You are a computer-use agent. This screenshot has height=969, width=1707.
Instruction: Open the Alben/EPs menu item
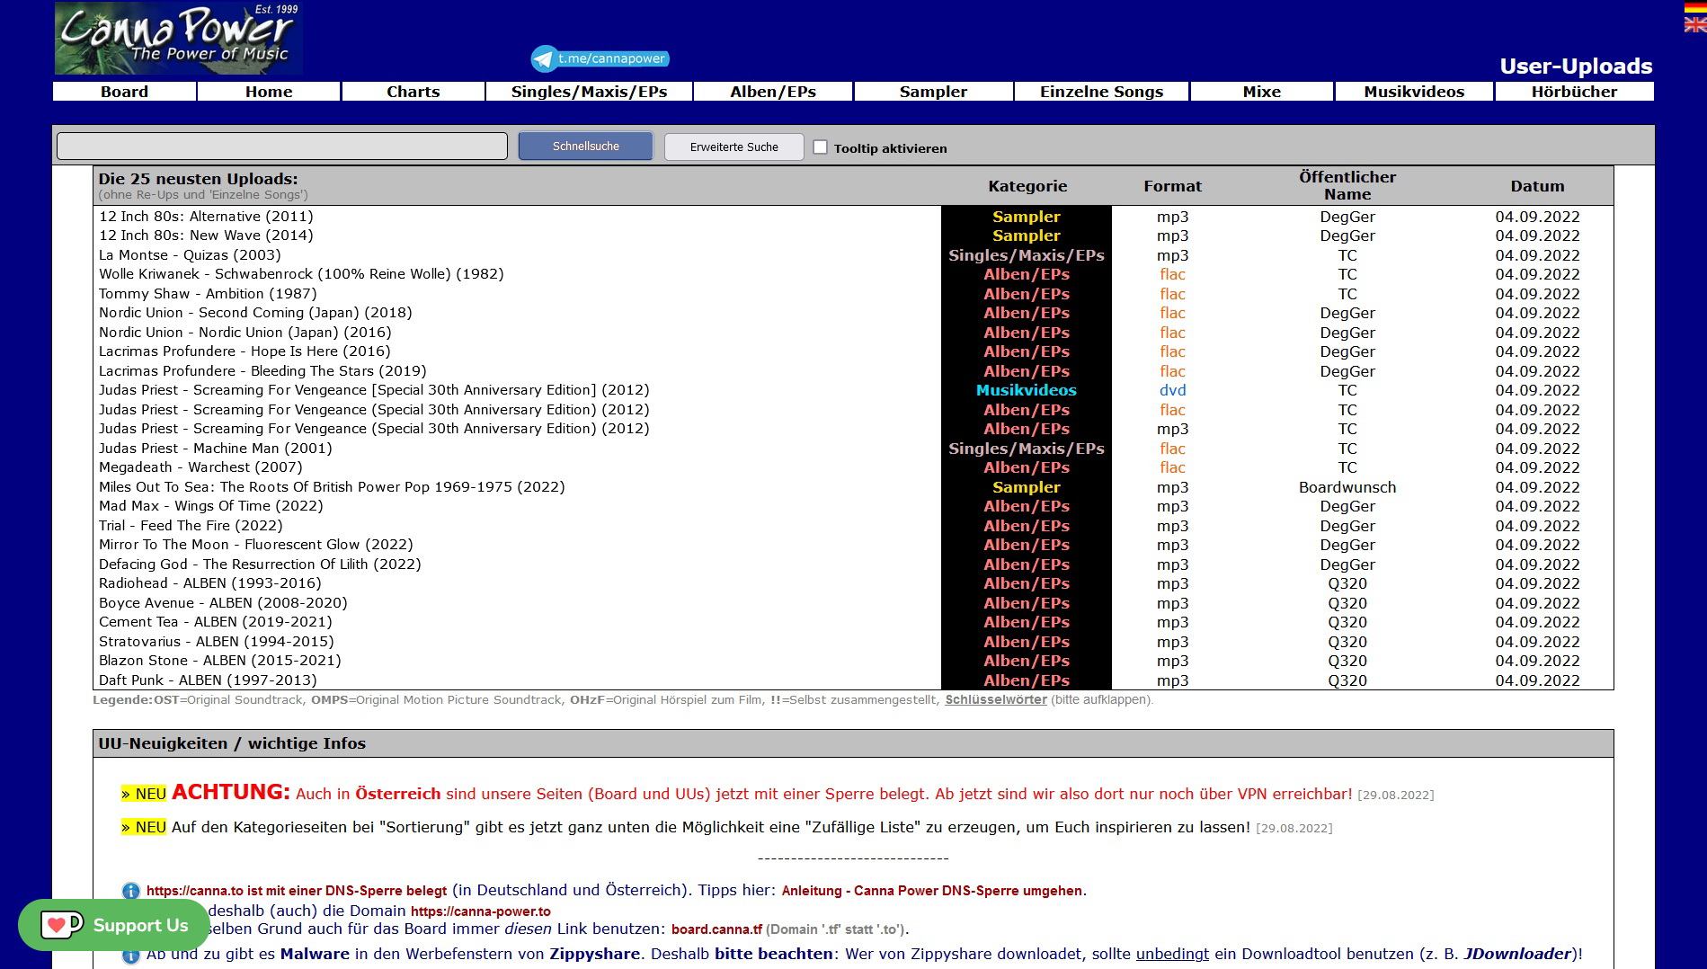click(x=773, y=92)
